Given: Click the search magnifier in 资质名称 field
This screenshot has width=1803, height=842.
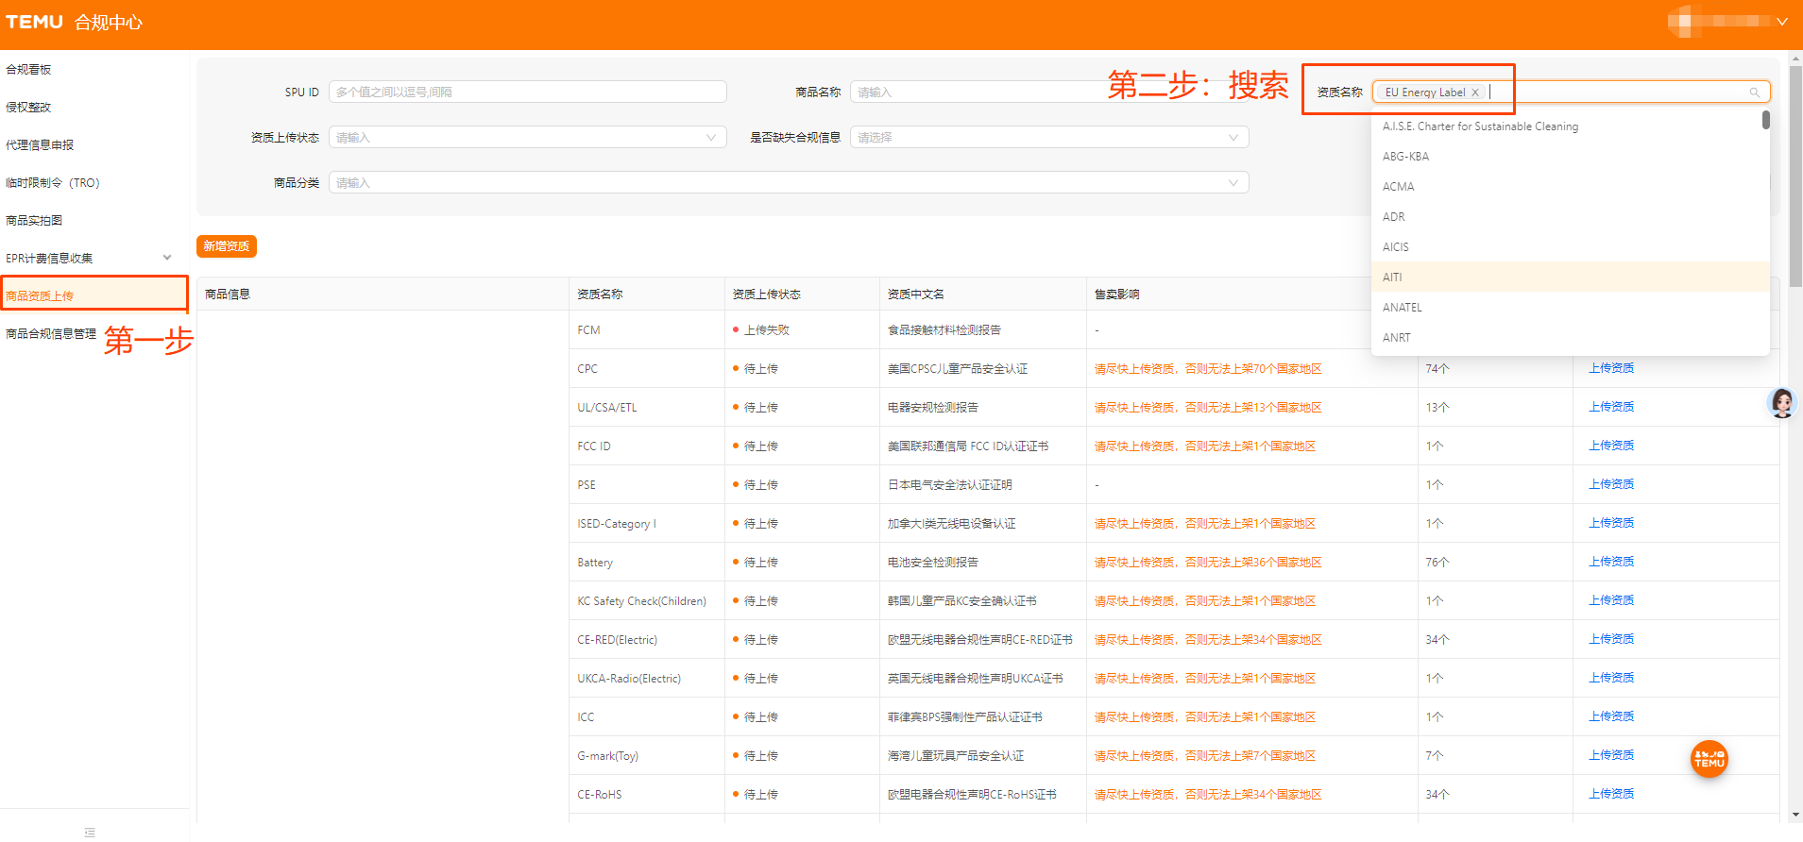Looking at the screenshot, I should (x=1754, y=93).
